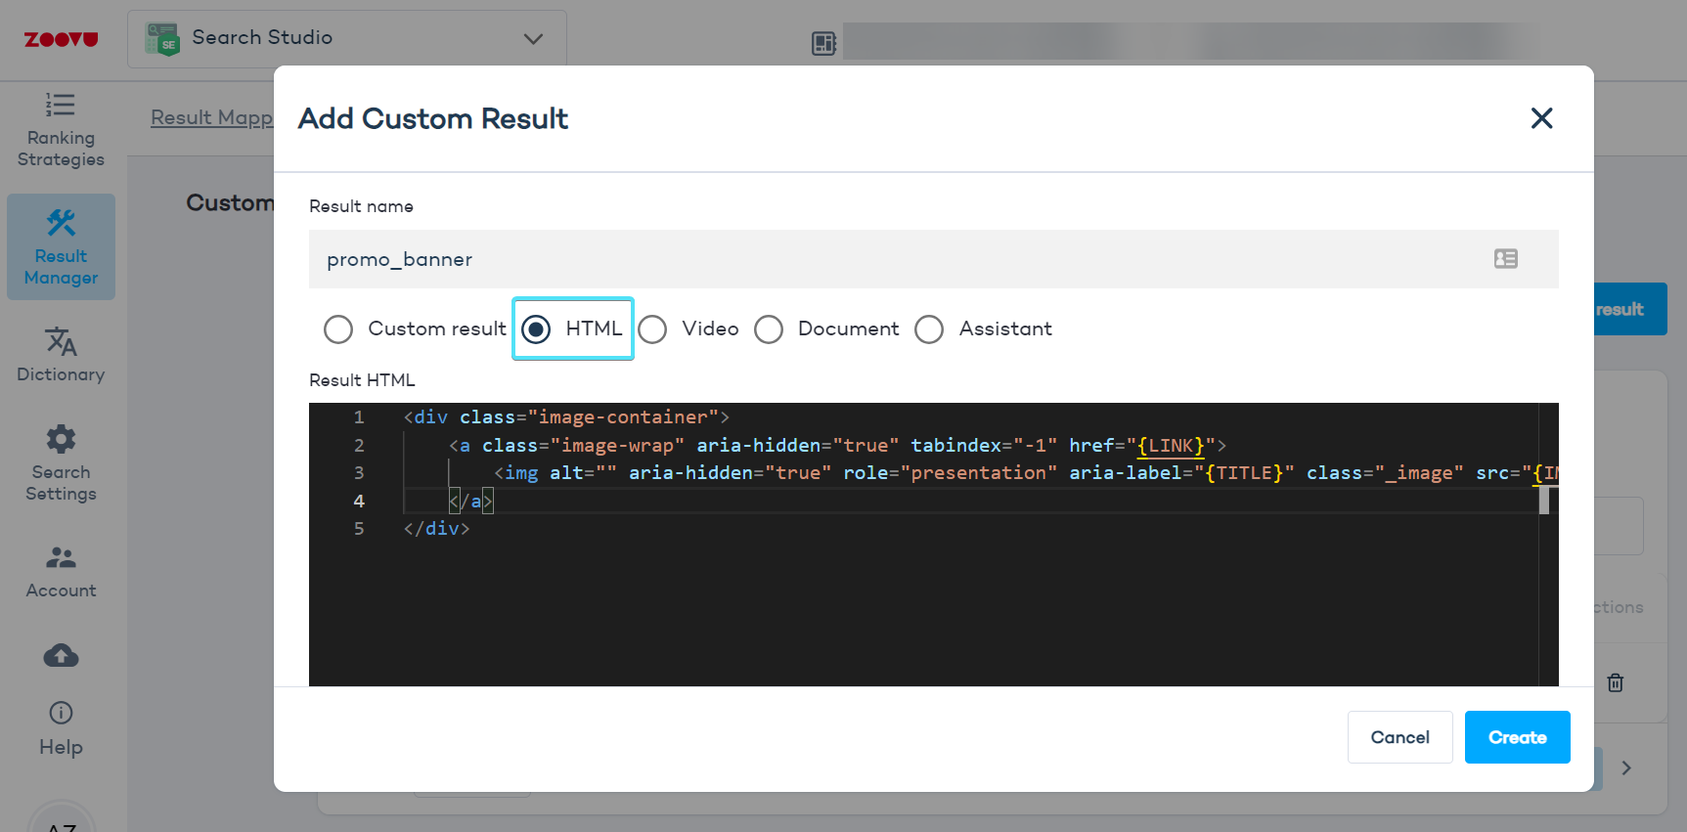Click the card icon in Result name field
The image size is (1687, 832).
pos(1505,259)
